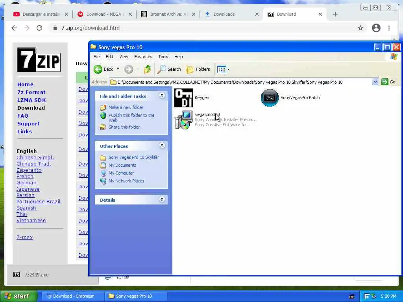
Task: Open the View menu in Explorer
Action: tap(124, 57)
